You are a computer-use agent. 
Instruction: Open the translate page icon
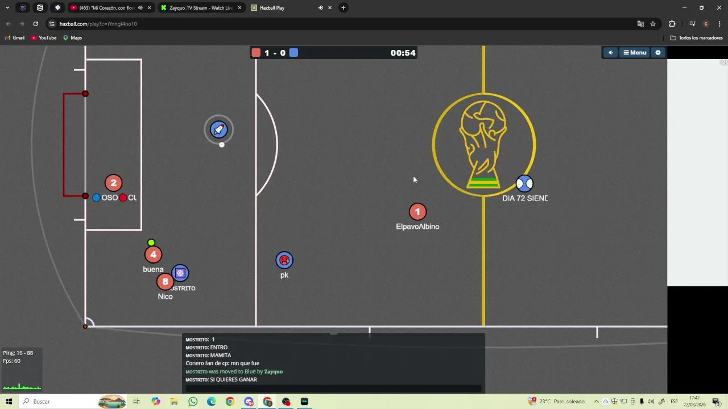[x=640, y=24]
